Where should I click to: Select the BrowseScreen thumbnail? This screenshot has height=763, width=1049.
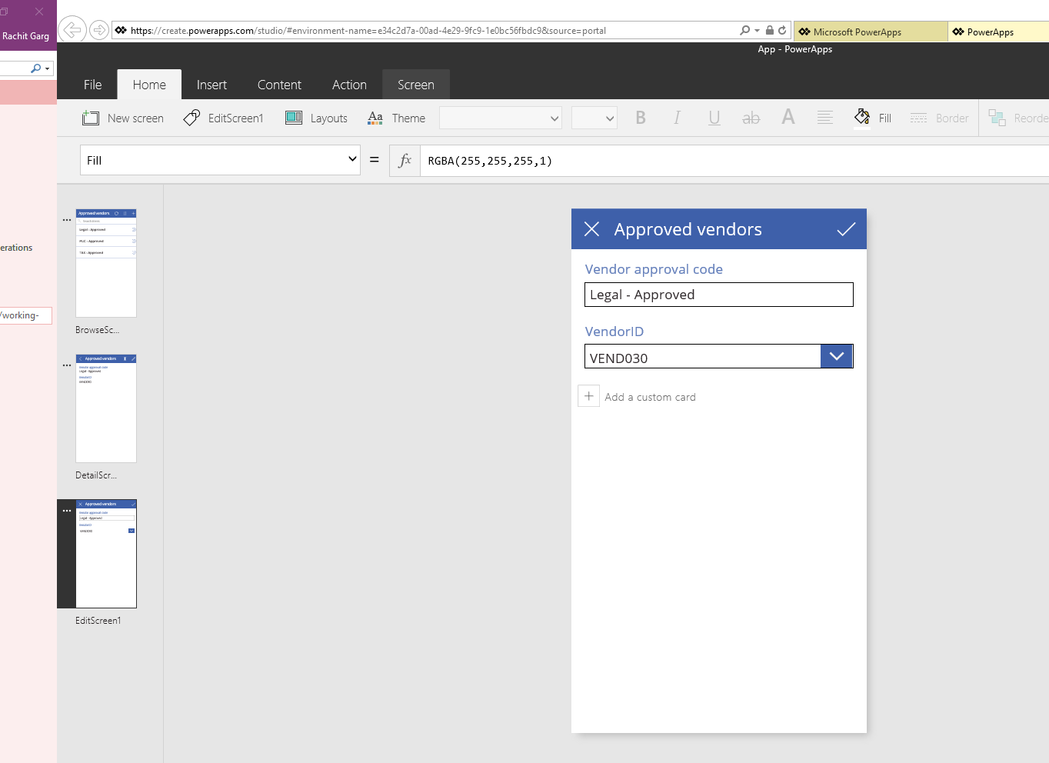106,263
